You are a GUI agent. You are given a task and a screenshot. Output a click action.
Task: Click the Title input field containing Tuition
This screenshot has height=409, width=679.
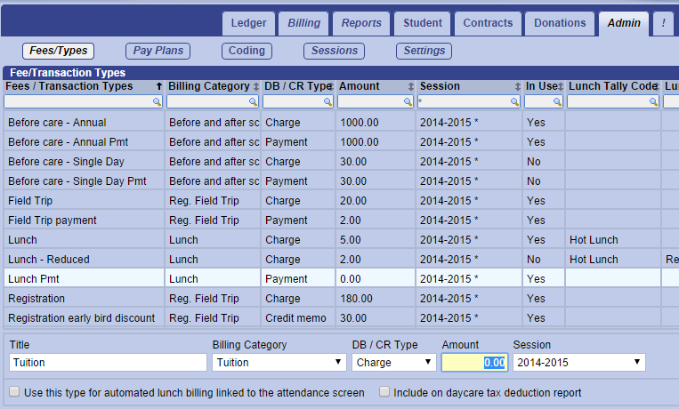(108, 363)
